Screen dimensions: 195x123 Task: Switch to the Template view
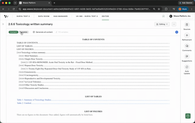tap(24, 32)
